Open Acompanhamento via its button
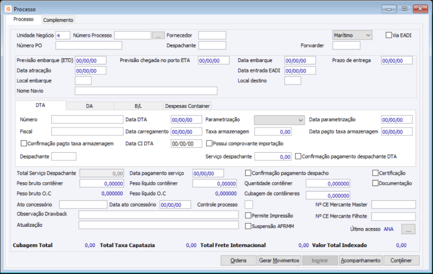This screenshot has height=274, width=433. point(361,260)
